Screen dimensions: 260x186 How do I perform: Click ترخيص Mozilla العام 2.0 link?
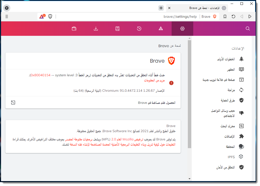[127, 139]
